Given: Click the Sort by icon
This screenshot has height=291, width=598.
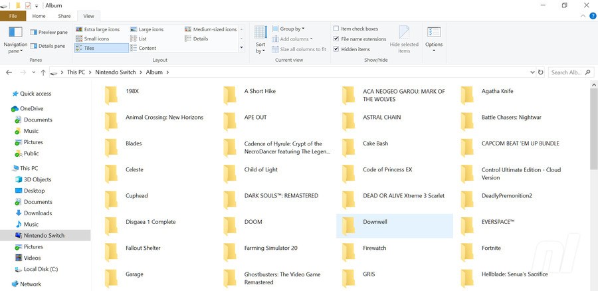Looking at the screenshot, I should click(x=260, y=34).
